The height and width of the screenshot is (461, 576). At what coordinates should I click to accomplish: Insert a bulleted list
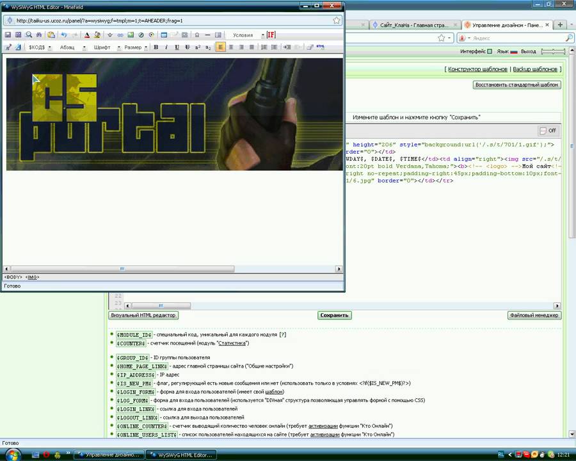pyautogui.click(x=275, y=47)
